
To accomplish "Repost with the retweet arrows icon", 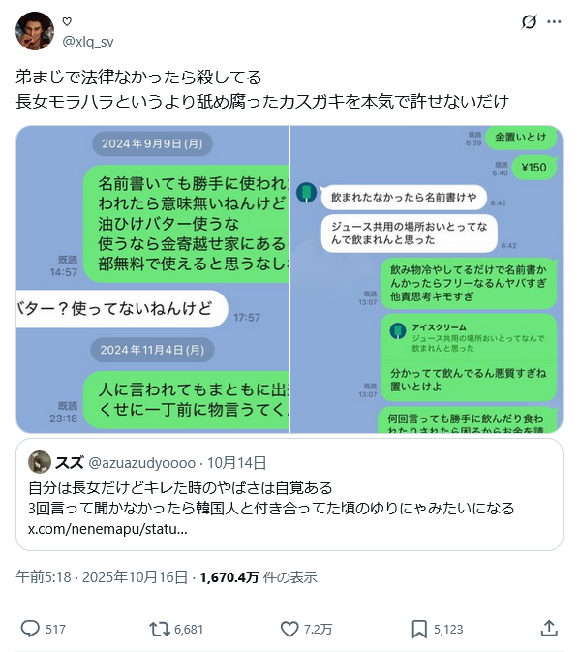I will click(160, 629).
